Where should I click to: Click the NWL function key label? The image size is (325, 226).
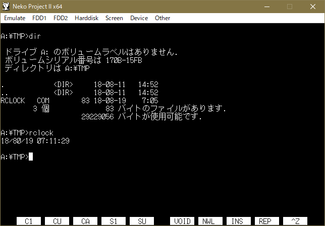pyautogui.click(x=210, y=221)
